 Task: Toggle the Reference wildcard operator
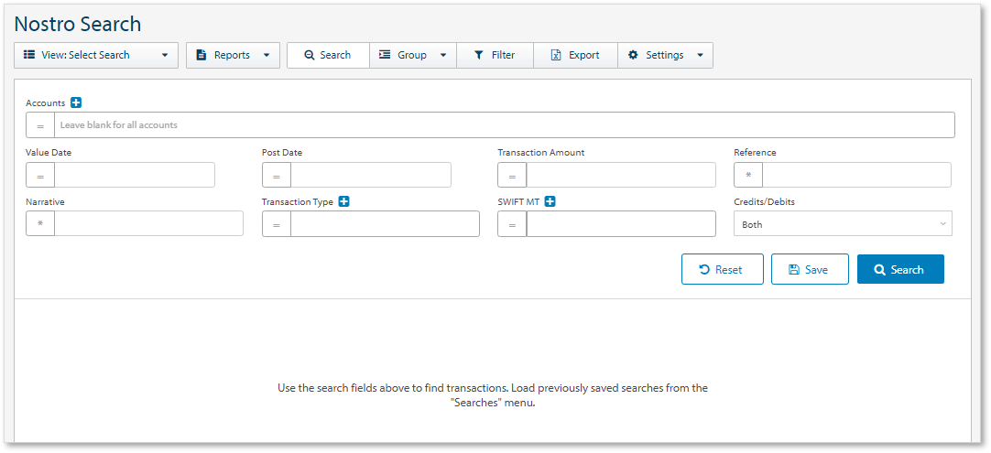(748, 176)
